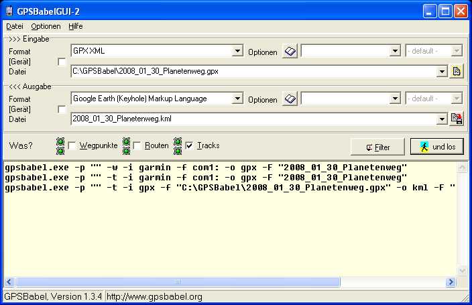
Task: Uncheck the Tracks checkbox
Action: pyautogui.click(x=190, y=145)
